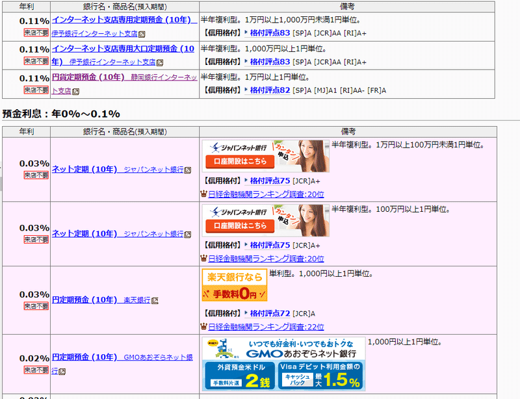The height and width of the screenshot is (399, 520).
Task: Click arrow icon before 格付評点72
Action: (246, 313)
